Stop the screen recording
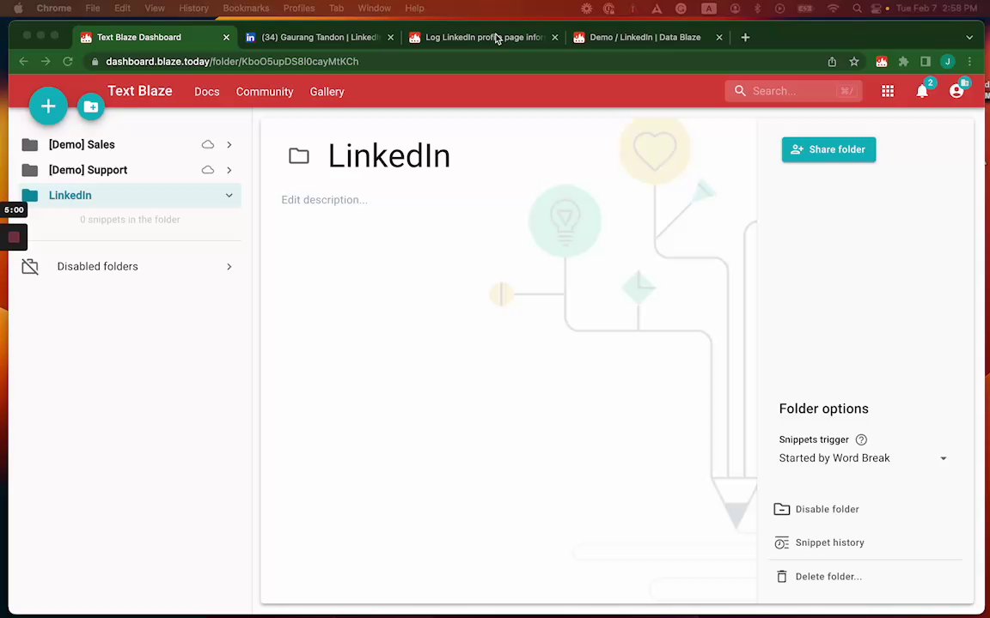The width and height of the screenshot is (990, 618). 14,237
